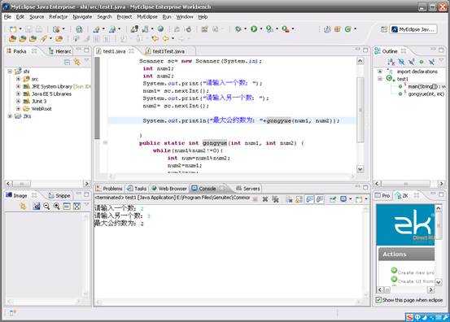
Task: Open the Run button dropdown arrow
Action: pyautogui.click(x=261, y=29)
